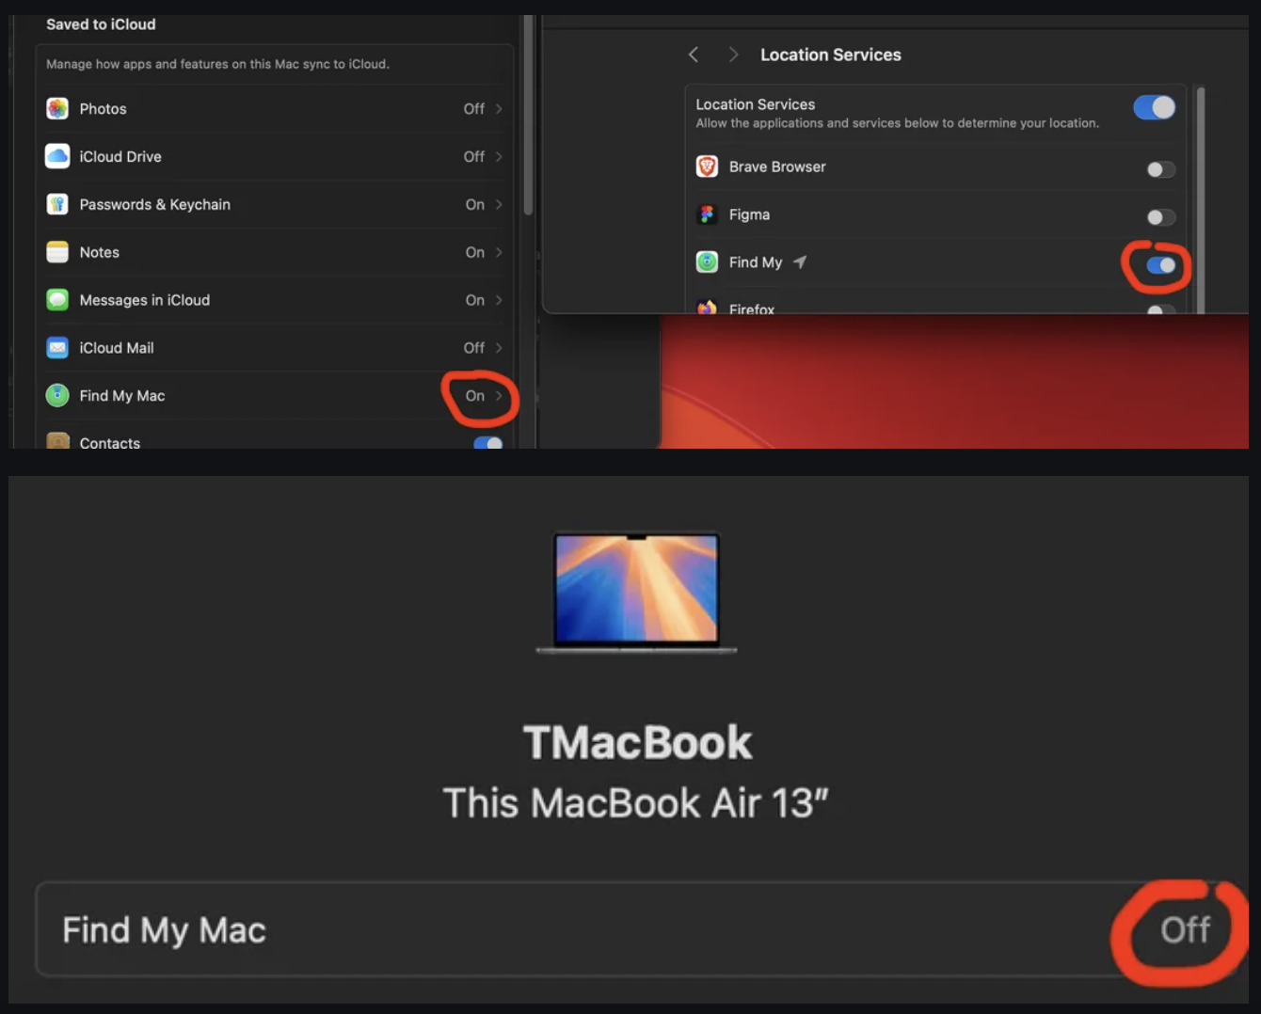Click the Messages in iCloud On status
This screenshot has height=1014, width=1261.
[475, 300]
